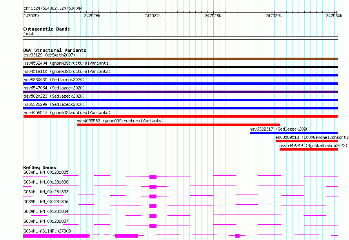
Task: Click the DGV Structural Variants track title
Action: 55,50
